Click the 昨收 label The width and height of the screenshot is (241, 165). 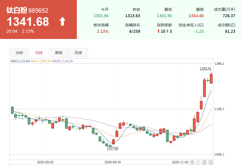(x=136, y=9)
